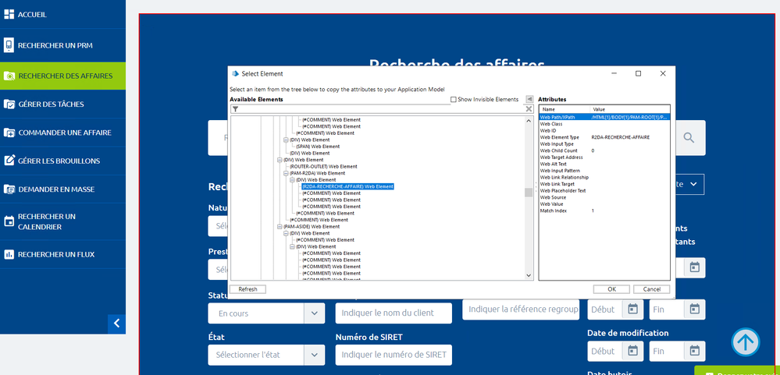780x375 pixels.
Task: Click the tree scrollbar up arrow
Action: (529, 120)
